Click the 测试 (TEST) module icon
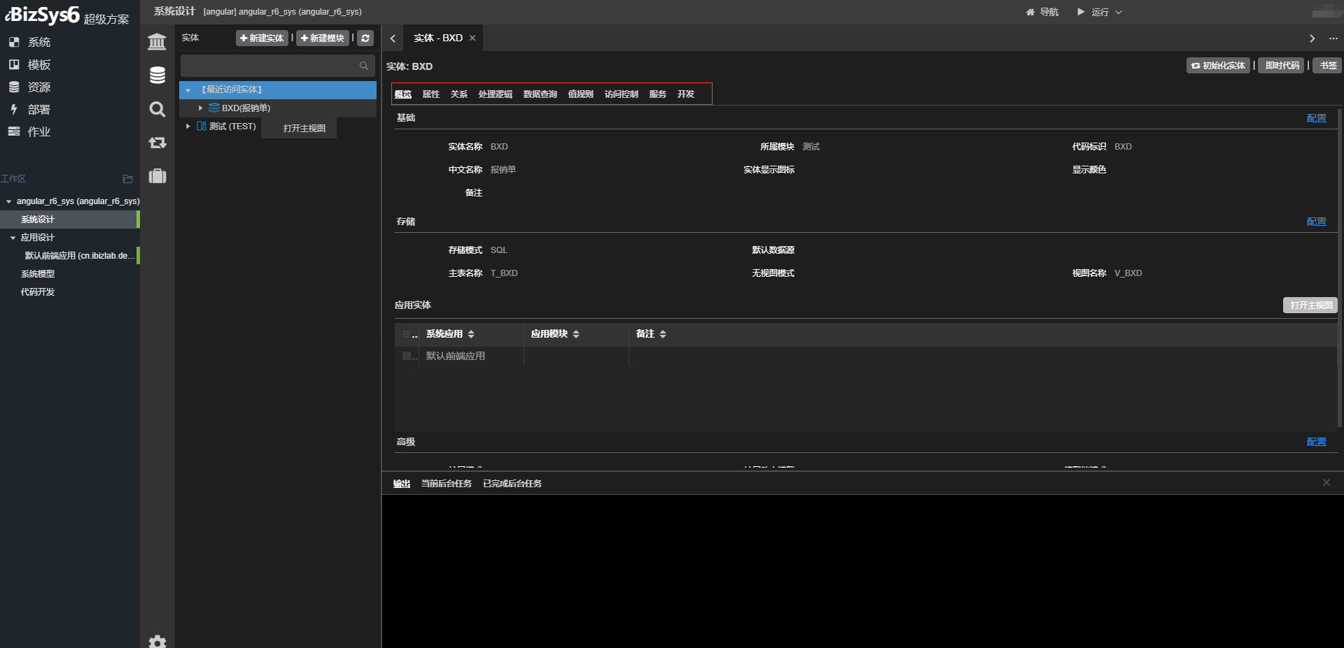Viewport: 1344px width, 648px height. (202, 127)
